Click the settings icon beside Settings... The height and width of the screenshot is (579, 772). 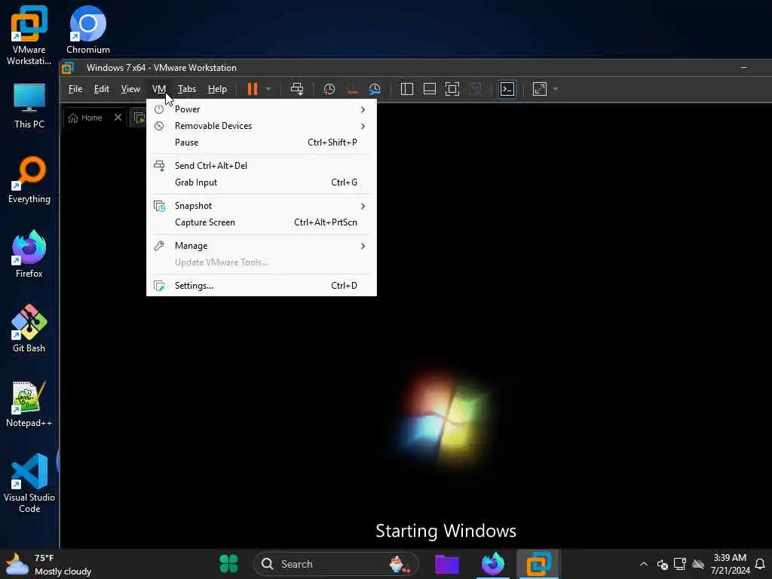[159, 286]
